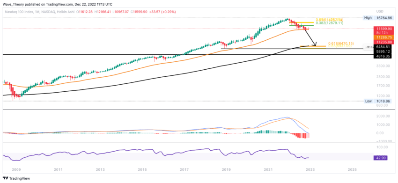
Task: Click the red MACD histogram bars
Action: pyautogui.click(x=300, y=135)
